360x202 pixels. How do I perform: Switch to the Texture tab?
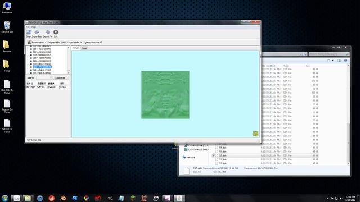(x=76, y=48)
